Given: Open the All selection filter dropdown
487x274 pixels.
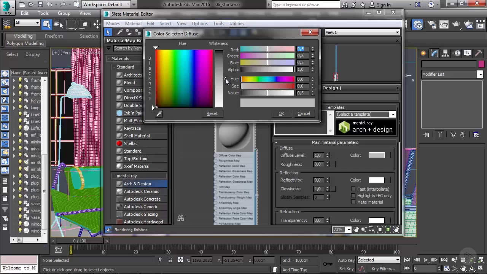Looking at the screenshot, I should 27,23.
